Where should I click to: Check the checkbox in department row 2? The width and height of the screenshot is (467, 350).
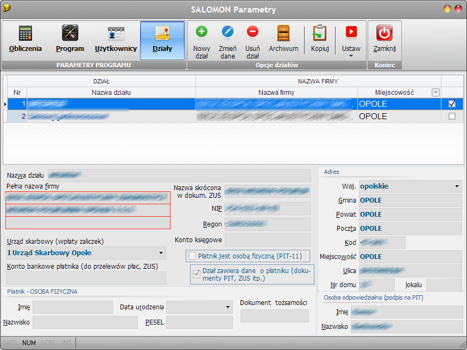click(x=452, y=116)
